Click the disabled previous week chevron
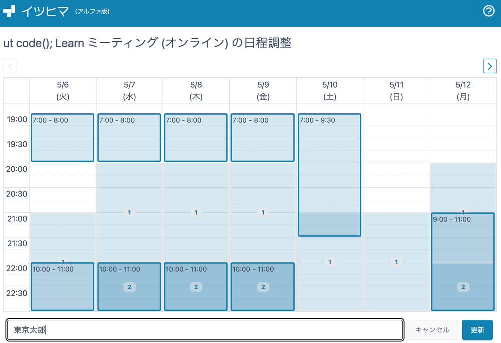The image size is (501, 343). pos(10,66)
